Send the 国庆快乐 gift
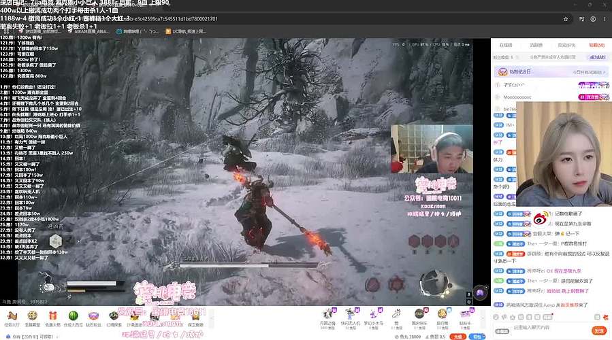This screenshot has width=612, height=340. [x=419, y=318]
